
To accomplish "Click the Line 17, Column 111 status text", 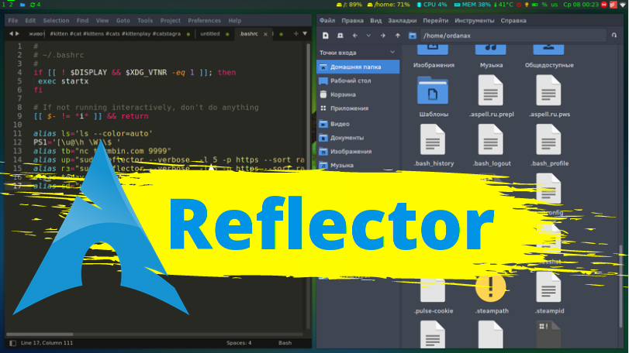I will pyautogui.click(x=47, y=343).
